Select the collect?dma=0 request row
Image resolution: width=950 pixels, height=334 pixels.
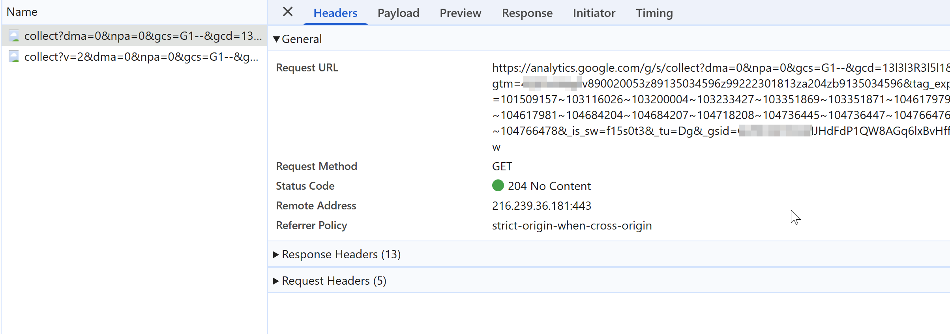[x=135, y=36]
